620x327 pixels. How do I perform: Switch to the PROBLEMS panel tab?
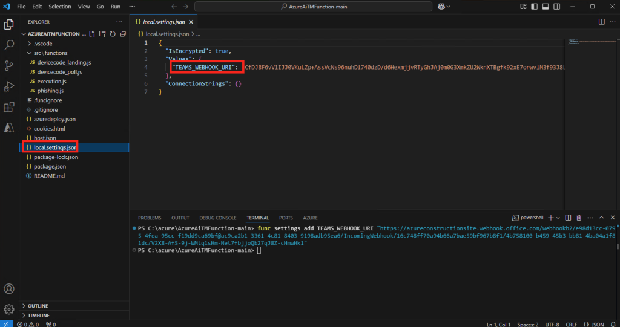click(x=150, y=218)
